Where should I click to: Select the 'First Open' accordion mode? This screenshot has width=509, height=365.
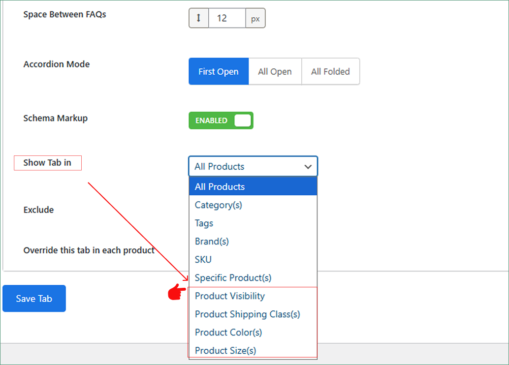point(218,71)
